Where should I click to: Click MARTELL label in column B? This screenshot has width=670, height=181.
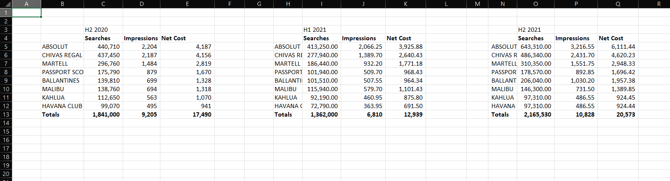(62, 64)
